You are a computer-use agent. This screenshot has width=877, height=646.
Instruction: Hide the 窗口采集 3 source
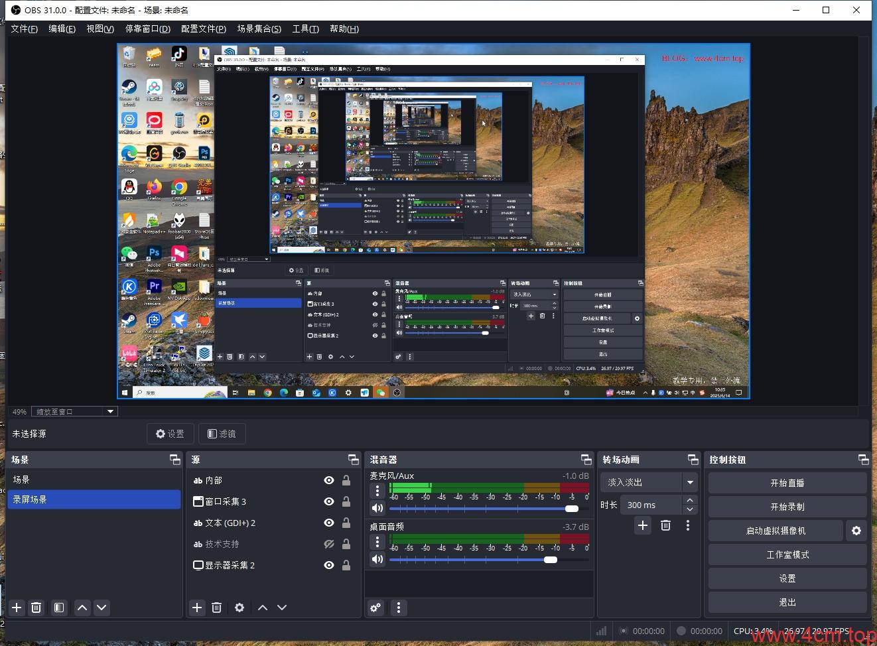coord(328,501)
